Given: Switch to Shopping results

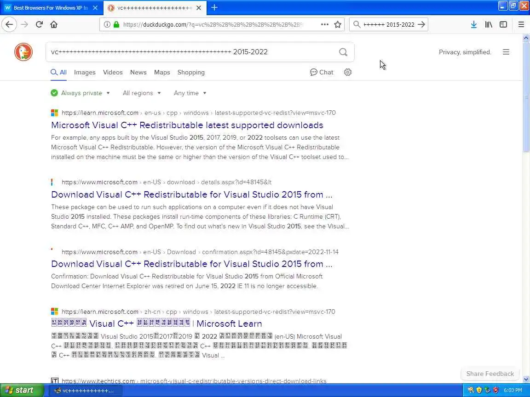Looking at the screenshot, I should (x=191, y=72).
